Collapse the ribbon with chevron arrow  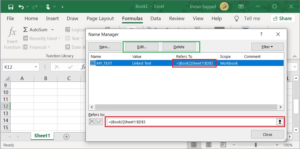(295, 56)
